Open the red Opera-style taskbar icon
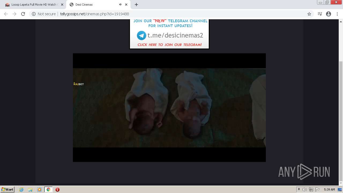This screenshot has width=343, height=193. coord(57,190)
